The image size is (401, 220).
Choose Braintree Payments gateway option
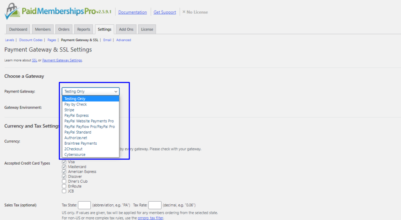(x=90, y=144)
